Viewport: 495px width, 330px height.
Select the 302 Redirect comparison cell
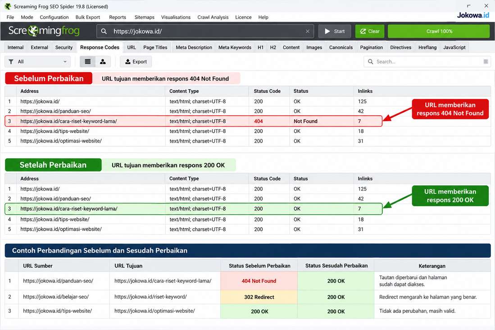259,297
